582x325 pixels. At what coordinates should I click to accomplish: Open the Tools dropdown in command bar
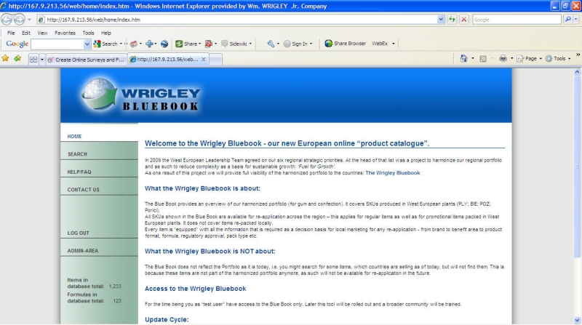tap(559, 58)
